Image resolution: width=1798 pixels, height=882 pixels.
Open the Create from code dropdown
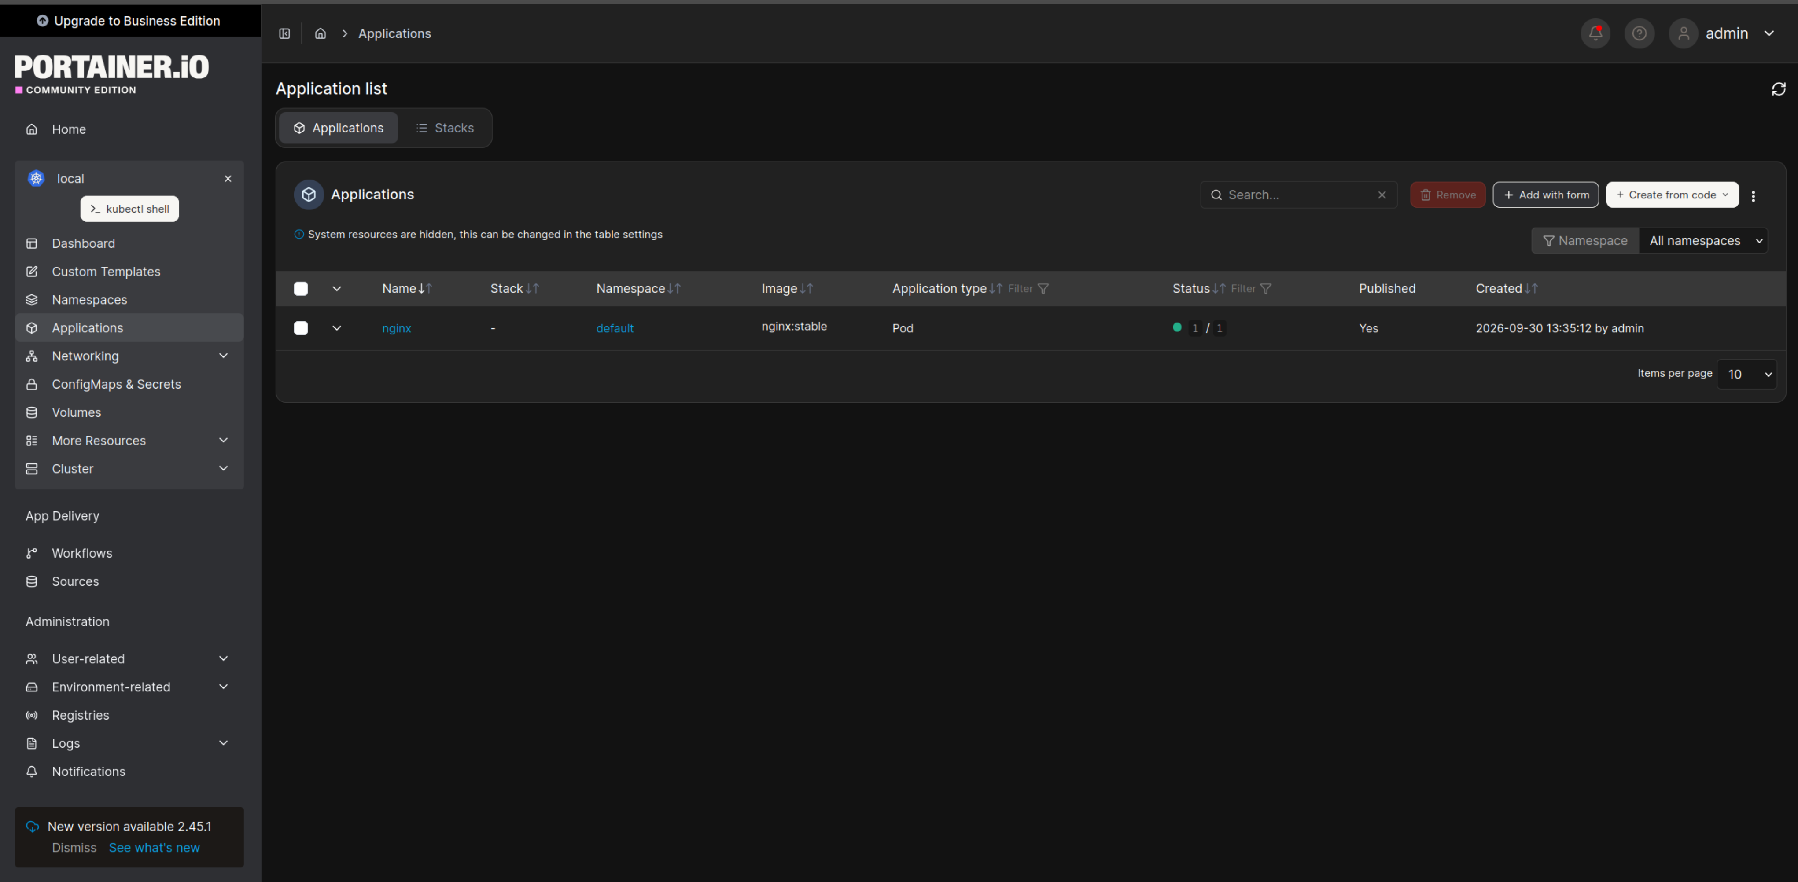point(1673,195)
